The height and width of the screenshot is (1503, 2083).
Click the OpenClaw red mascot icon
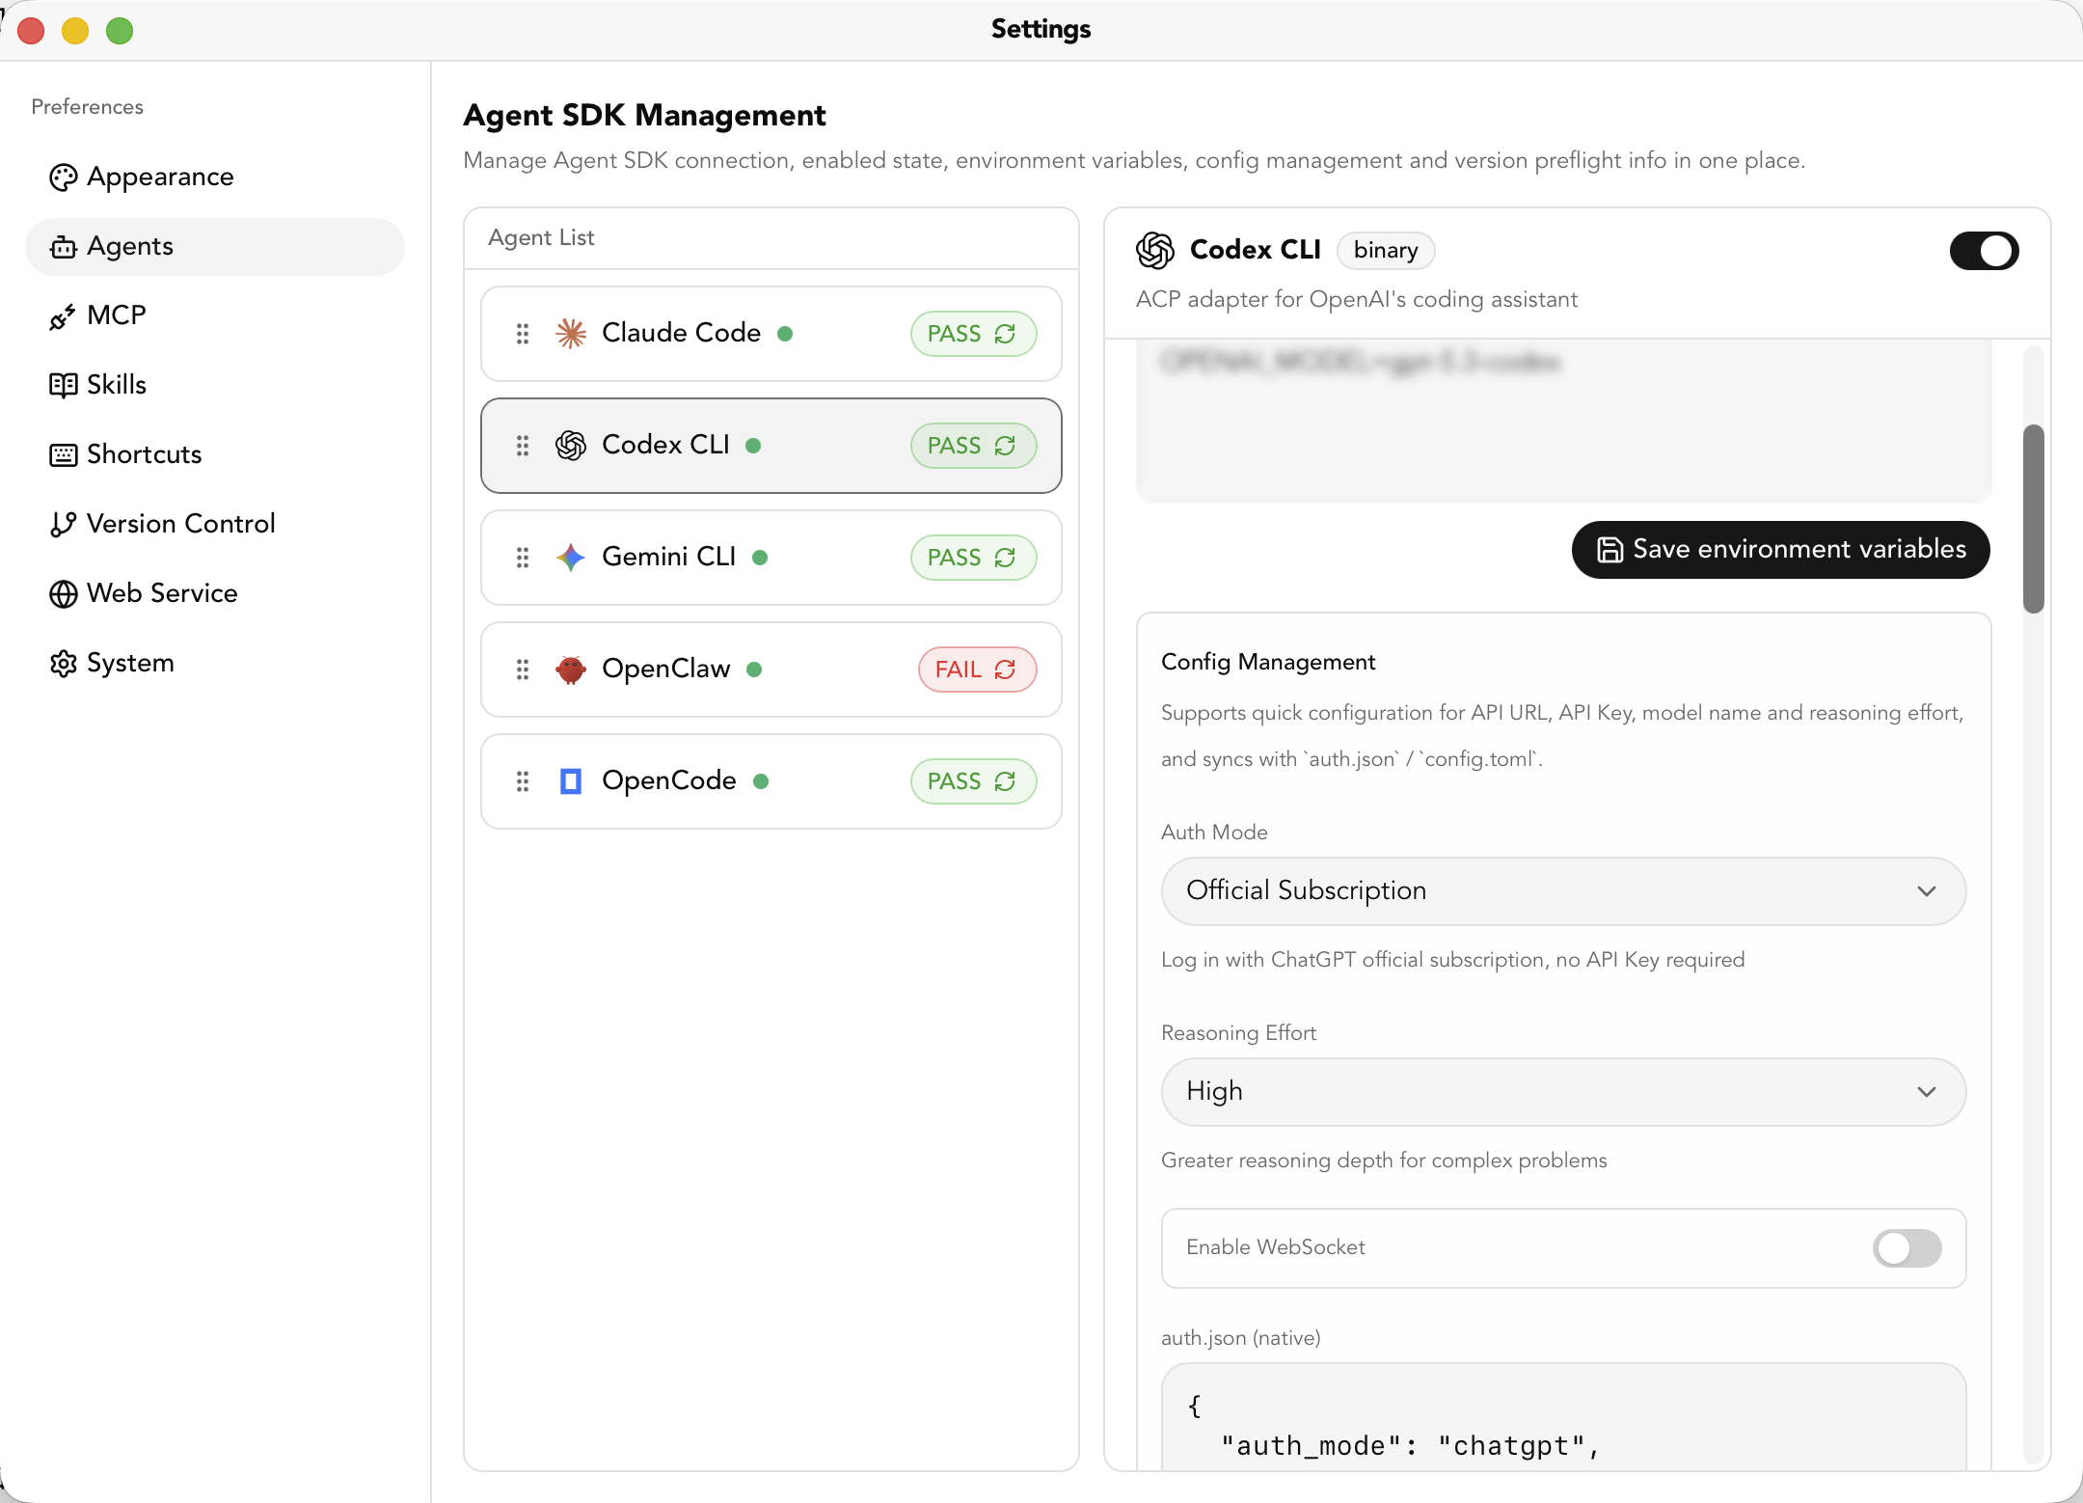point(571,670)
